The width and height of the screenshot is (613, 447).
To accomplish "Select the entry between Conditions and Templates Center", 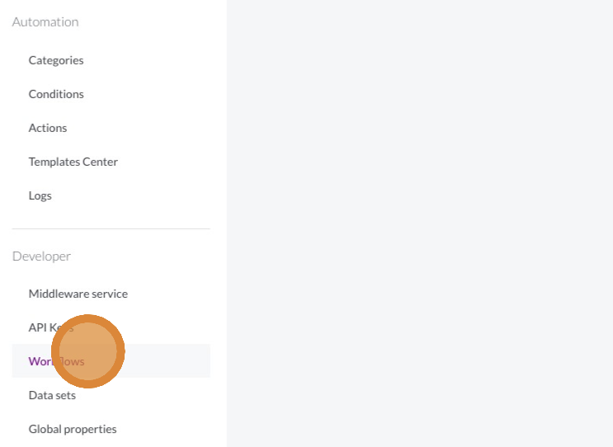I will (x=48, y=128).
